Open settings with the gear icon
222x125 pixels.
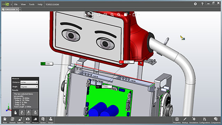coord(195,4)
